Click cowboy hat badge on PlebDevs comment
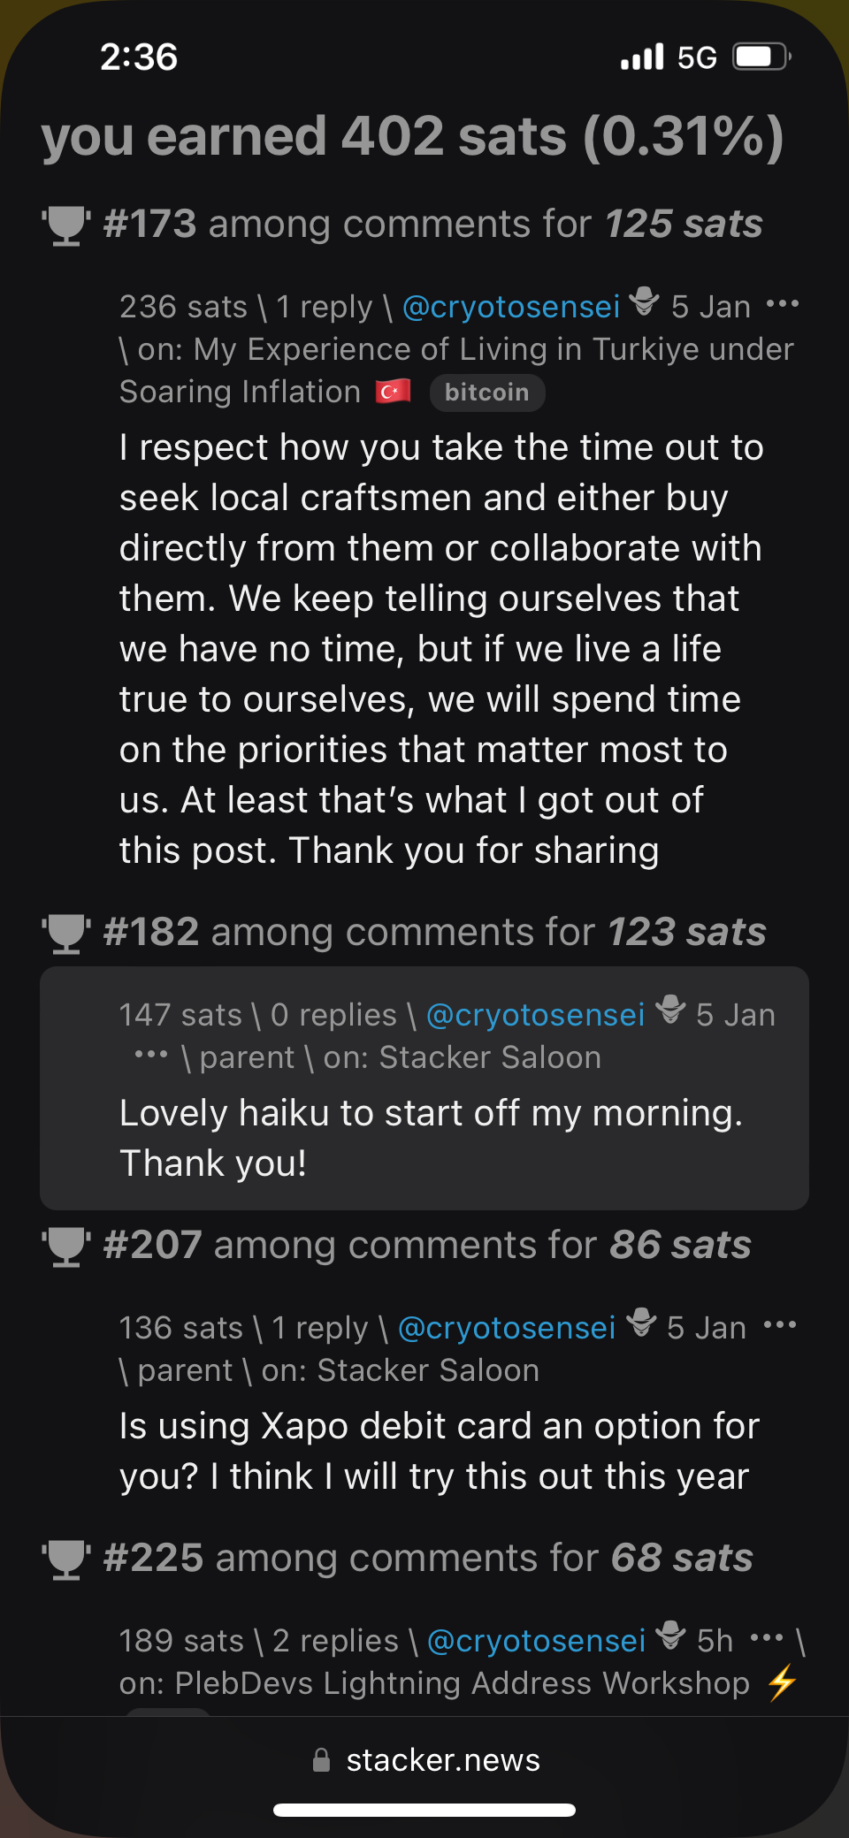The width and height of the screenshot is (849, 1838). point(670,1636)
